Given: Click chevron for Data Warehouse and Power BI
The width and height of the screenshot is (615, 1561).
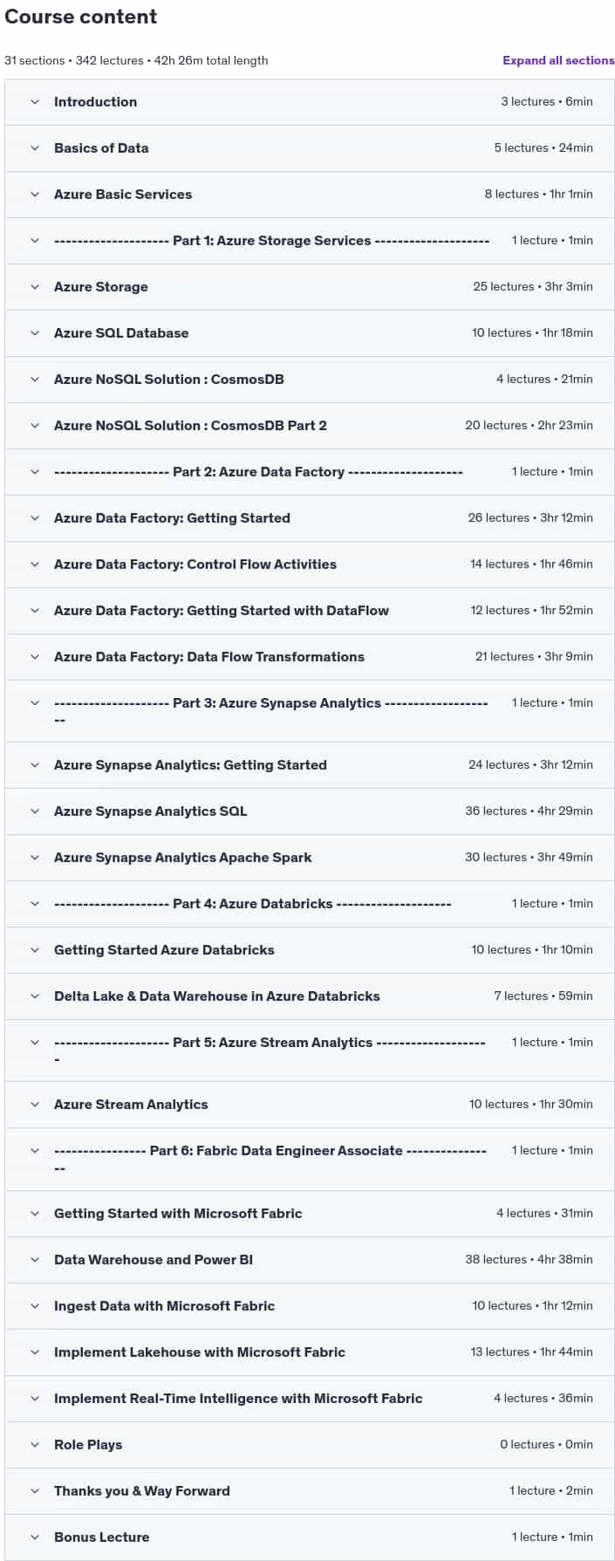Looking at the screenshot, I should pyautogui.click(x=35, y=1260).
